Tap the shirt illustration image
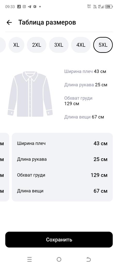The width and height of the screenshot is (118, 266). (x=30, y=94)
